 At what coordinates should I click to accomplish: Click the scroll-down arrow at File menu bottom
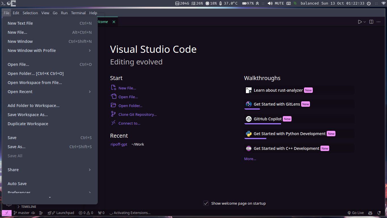(50, 197)
